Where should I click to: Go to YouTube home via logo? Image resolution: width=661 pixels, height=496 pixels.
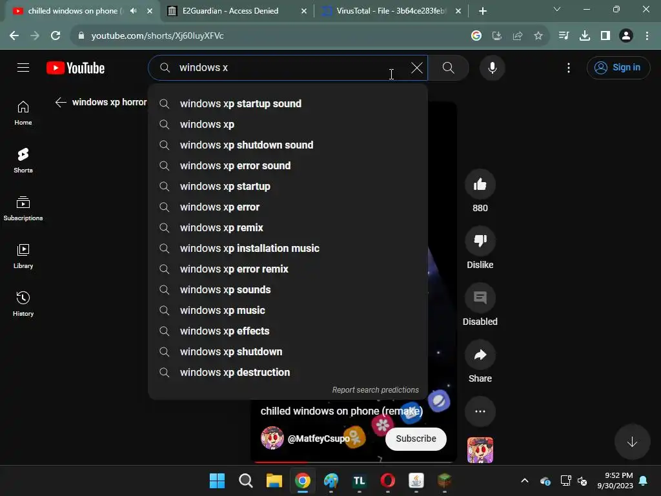click(x=76, y=68)
